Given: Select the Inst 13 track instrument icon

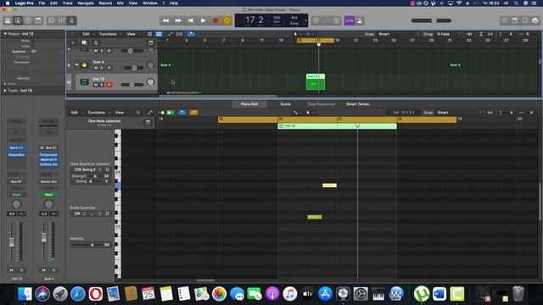Looking at the screenshot, I should (84, 82).
